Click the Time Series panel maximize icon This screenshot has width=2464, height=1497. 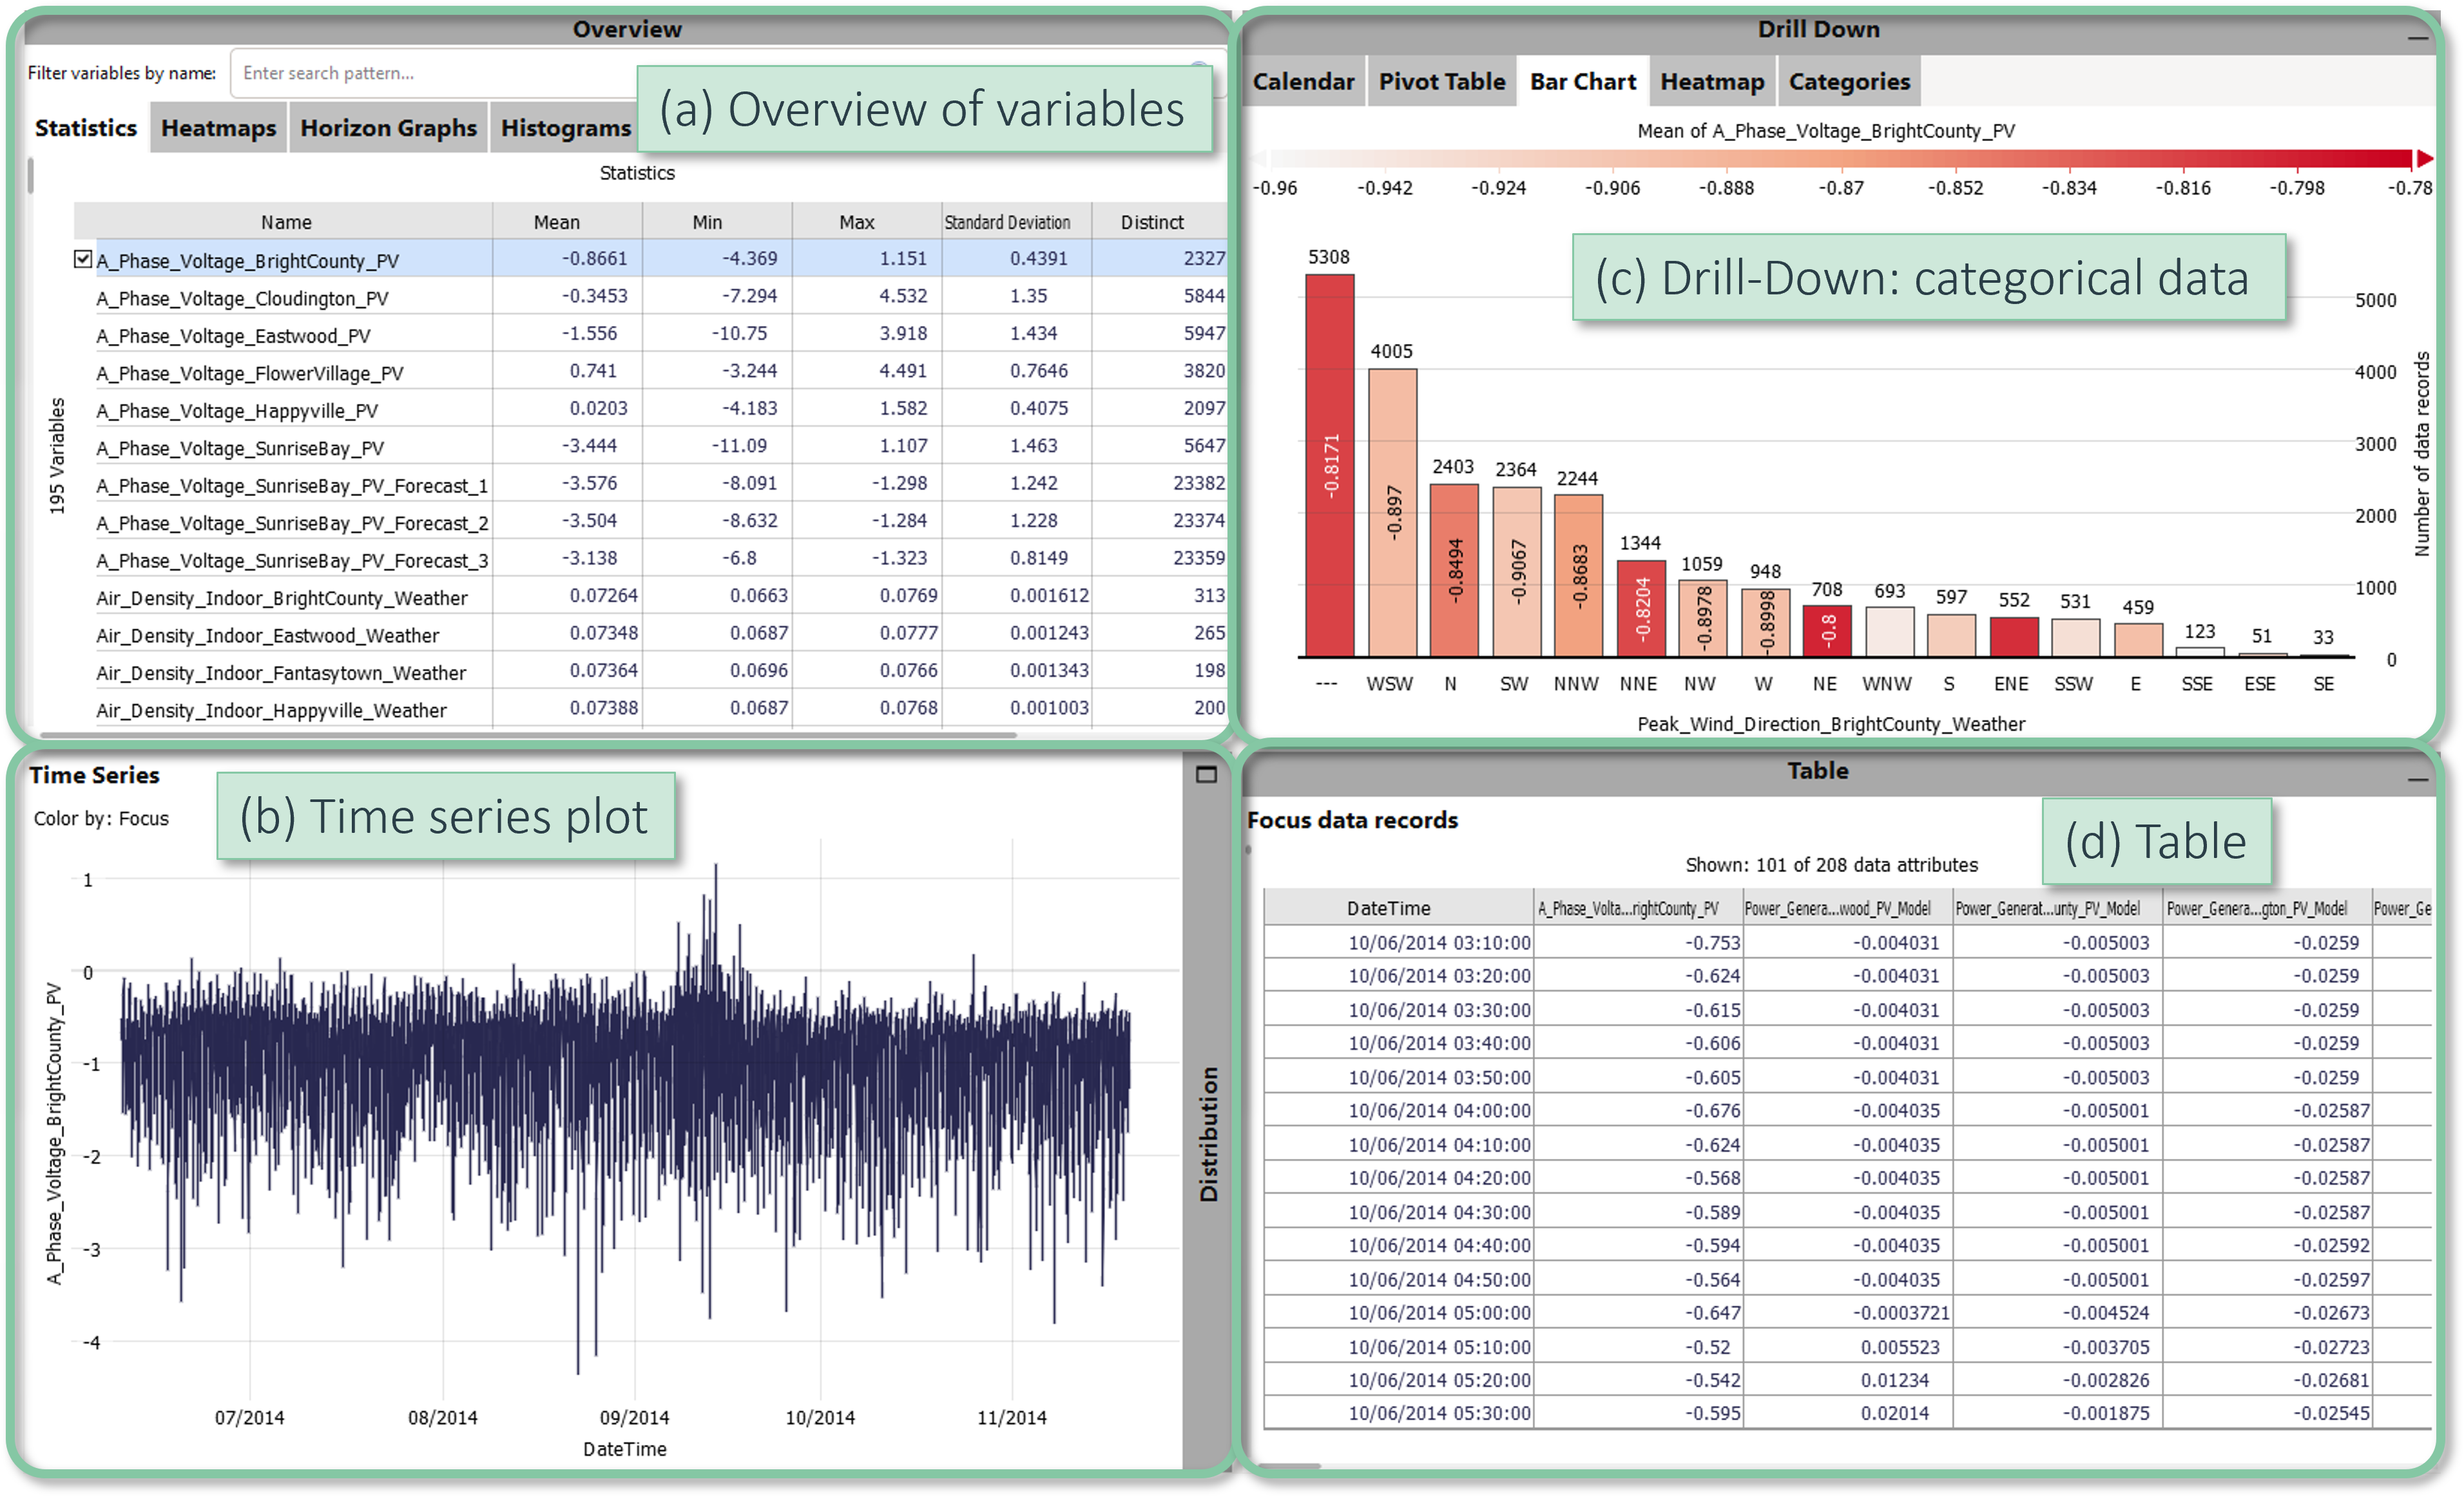[x=1206, y=774]
